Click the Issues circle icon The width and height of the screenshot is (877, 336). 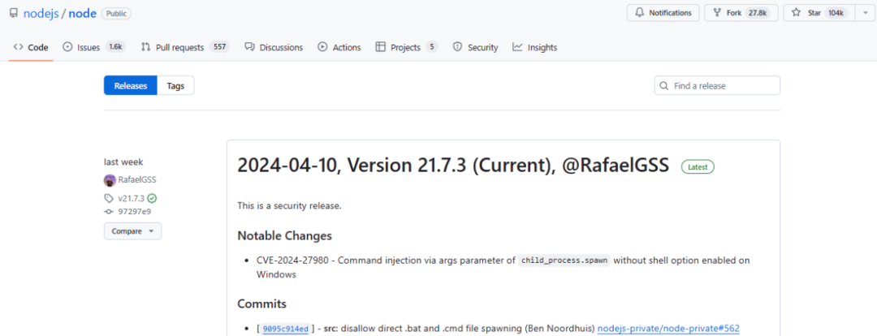tap(67, 47)
